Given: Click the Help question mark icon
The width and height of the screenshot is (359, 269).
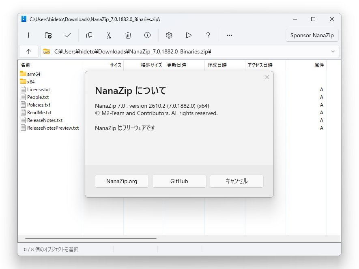Looking at the screenshot, I should pos(208,35).
